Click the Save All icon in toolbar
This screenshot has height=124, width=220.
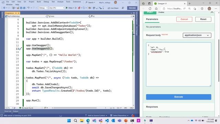click(x=24, y=8)
